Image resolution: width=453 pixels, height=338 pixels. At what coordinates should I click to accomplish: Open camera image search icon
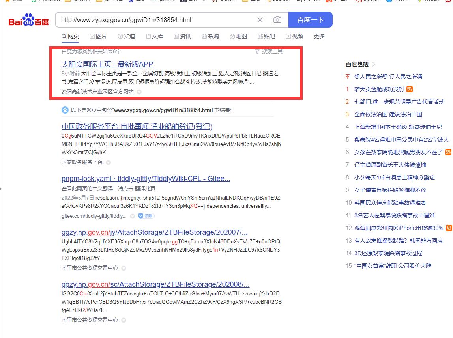click(277, 20)
